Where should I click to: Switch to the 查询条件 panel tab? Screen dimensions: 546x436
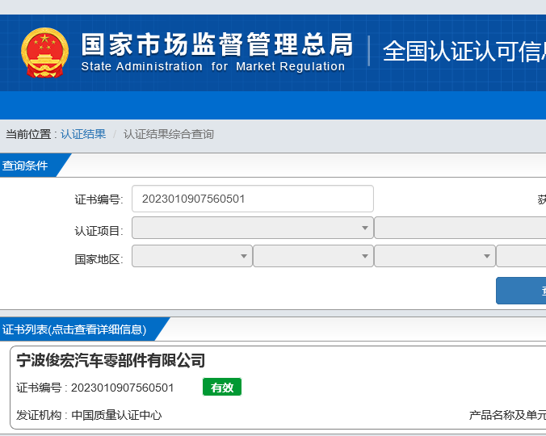point(26,166)
